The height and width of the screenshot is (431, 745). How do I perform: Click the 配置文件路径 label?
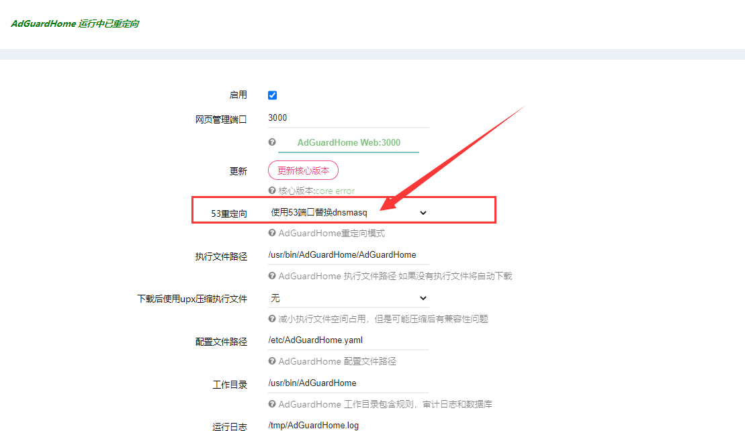tap(221, 342)
